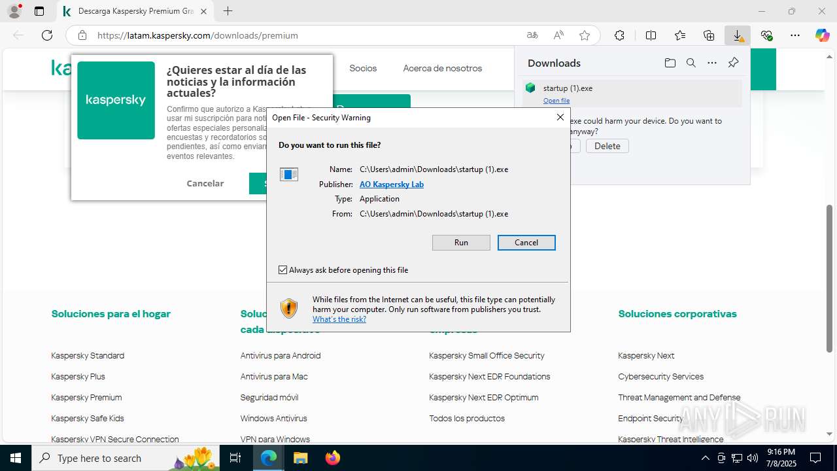Delete the startup (1).exe download
This screenshot has height=471, width=837.
click(607, 146)
